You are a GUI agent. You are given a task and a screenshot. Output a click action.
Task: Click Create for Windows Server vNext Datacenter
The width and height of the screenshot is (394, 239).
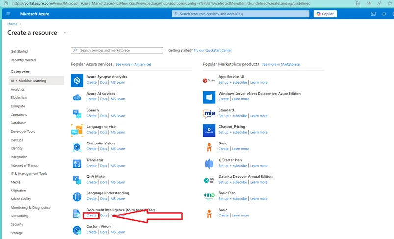pyautogui.click(x=224, y=99)
